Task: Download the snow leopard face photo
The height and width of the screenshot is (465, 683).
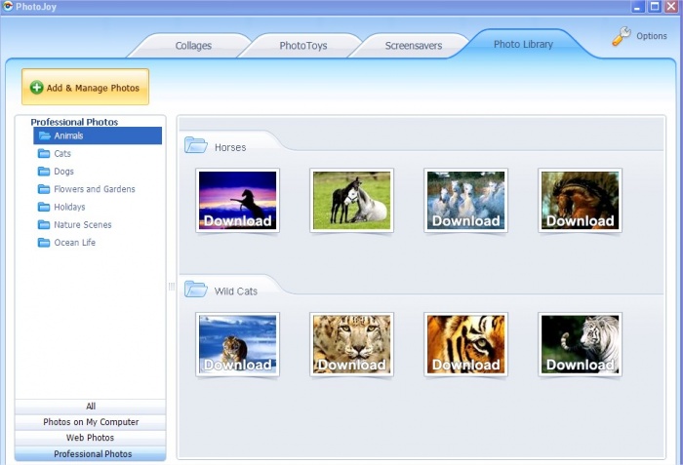Action: click(351, 344)
